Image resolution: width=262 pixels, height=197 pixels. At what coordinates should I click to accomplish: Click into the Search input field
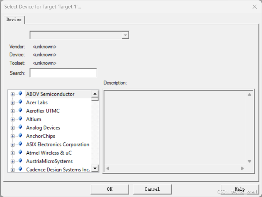coord(63,73)
